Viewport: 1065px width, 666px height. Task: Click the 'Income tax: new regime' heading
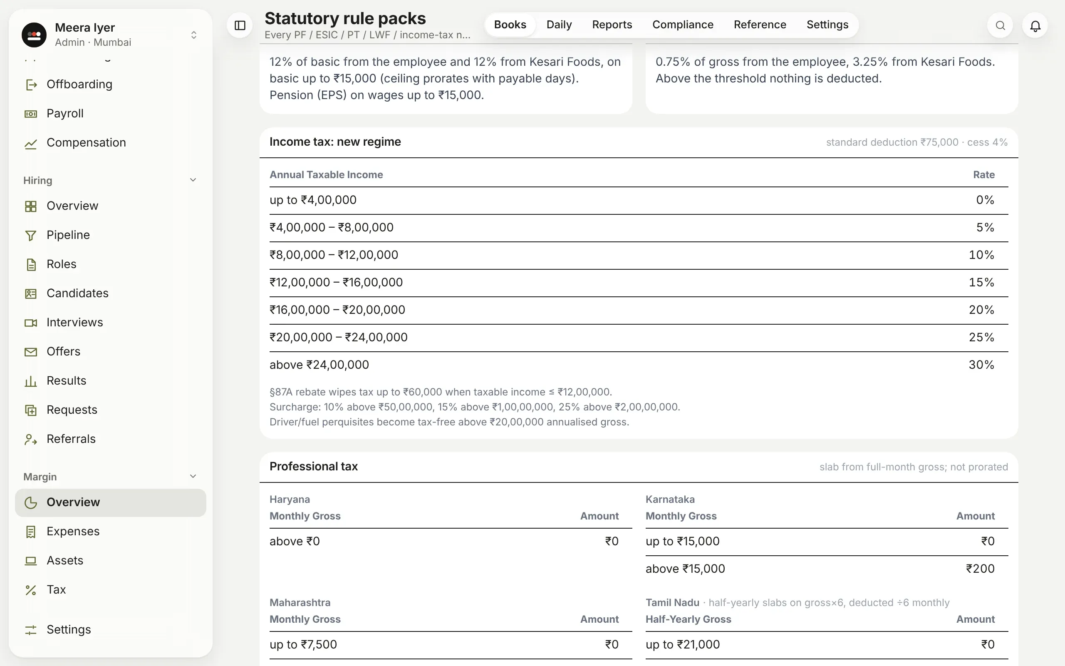(x=335, y=142)
